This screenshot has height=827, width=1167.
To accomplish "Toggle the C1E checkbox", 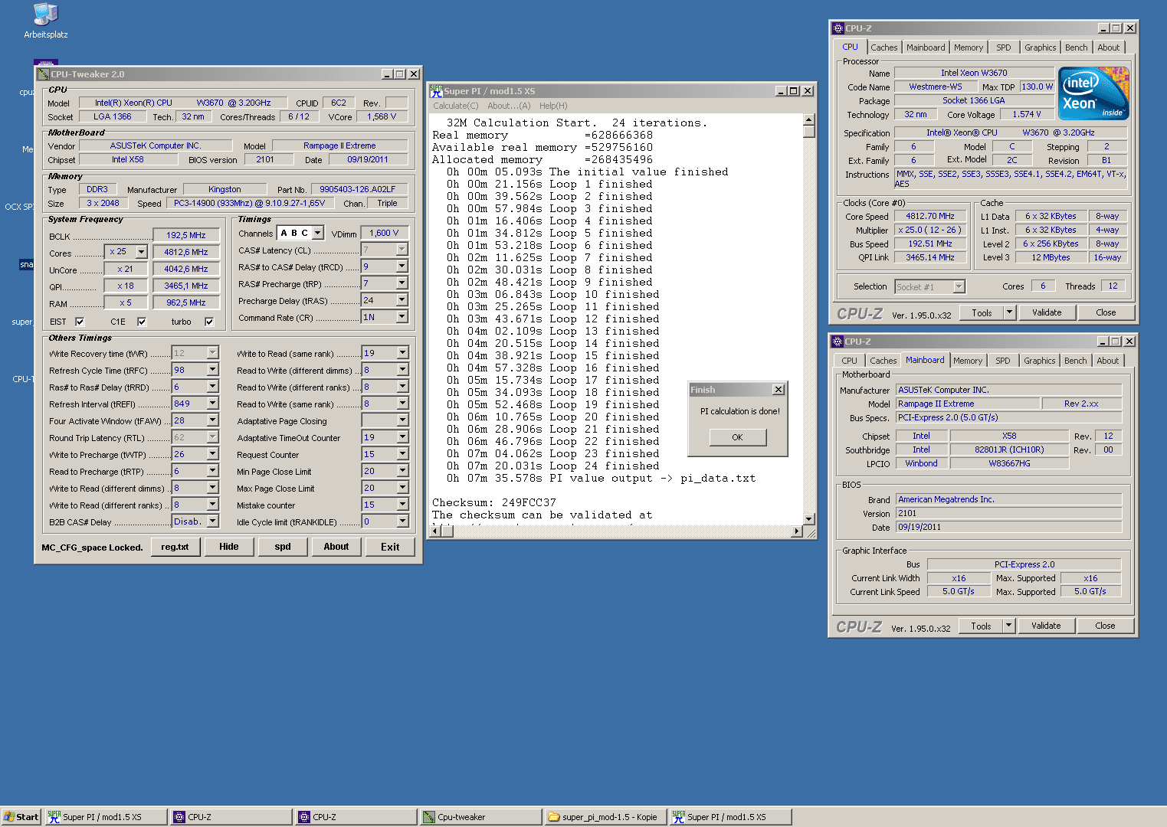I will [142, 322].
